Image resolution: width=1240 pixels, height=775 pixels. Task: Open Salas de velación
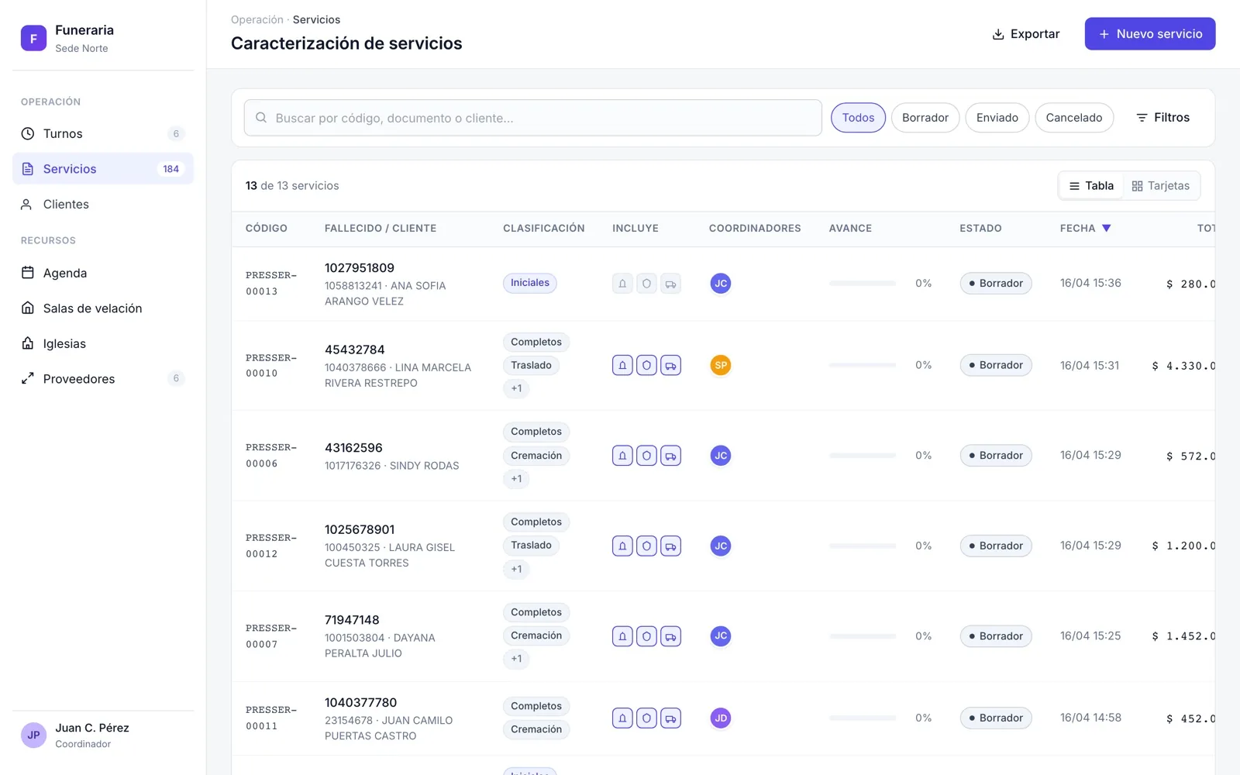point(102,308)
